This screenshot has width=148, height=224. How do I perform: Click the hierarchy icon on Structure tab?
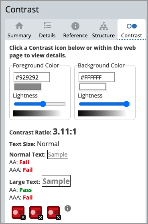tap(103, 26)
